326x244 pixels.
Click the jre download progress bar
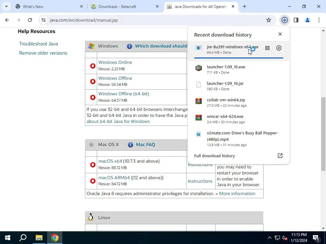click(238, 58)
